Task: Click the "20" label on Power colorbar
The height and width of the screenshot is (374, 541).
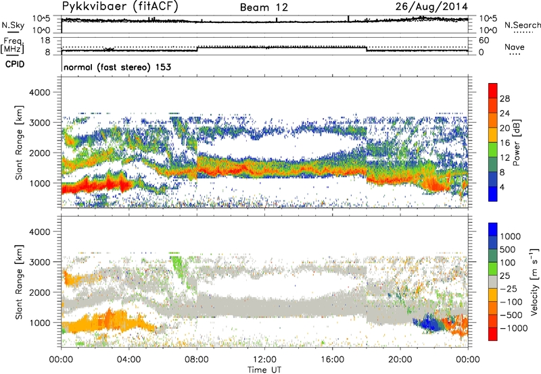Action: click(504, 128)
